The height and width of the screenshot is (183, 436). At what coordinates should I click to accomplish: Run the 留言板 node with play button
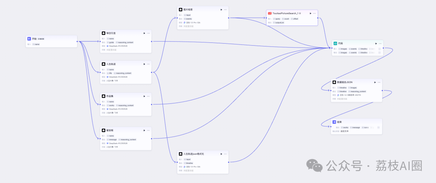[x=144, y=130]
